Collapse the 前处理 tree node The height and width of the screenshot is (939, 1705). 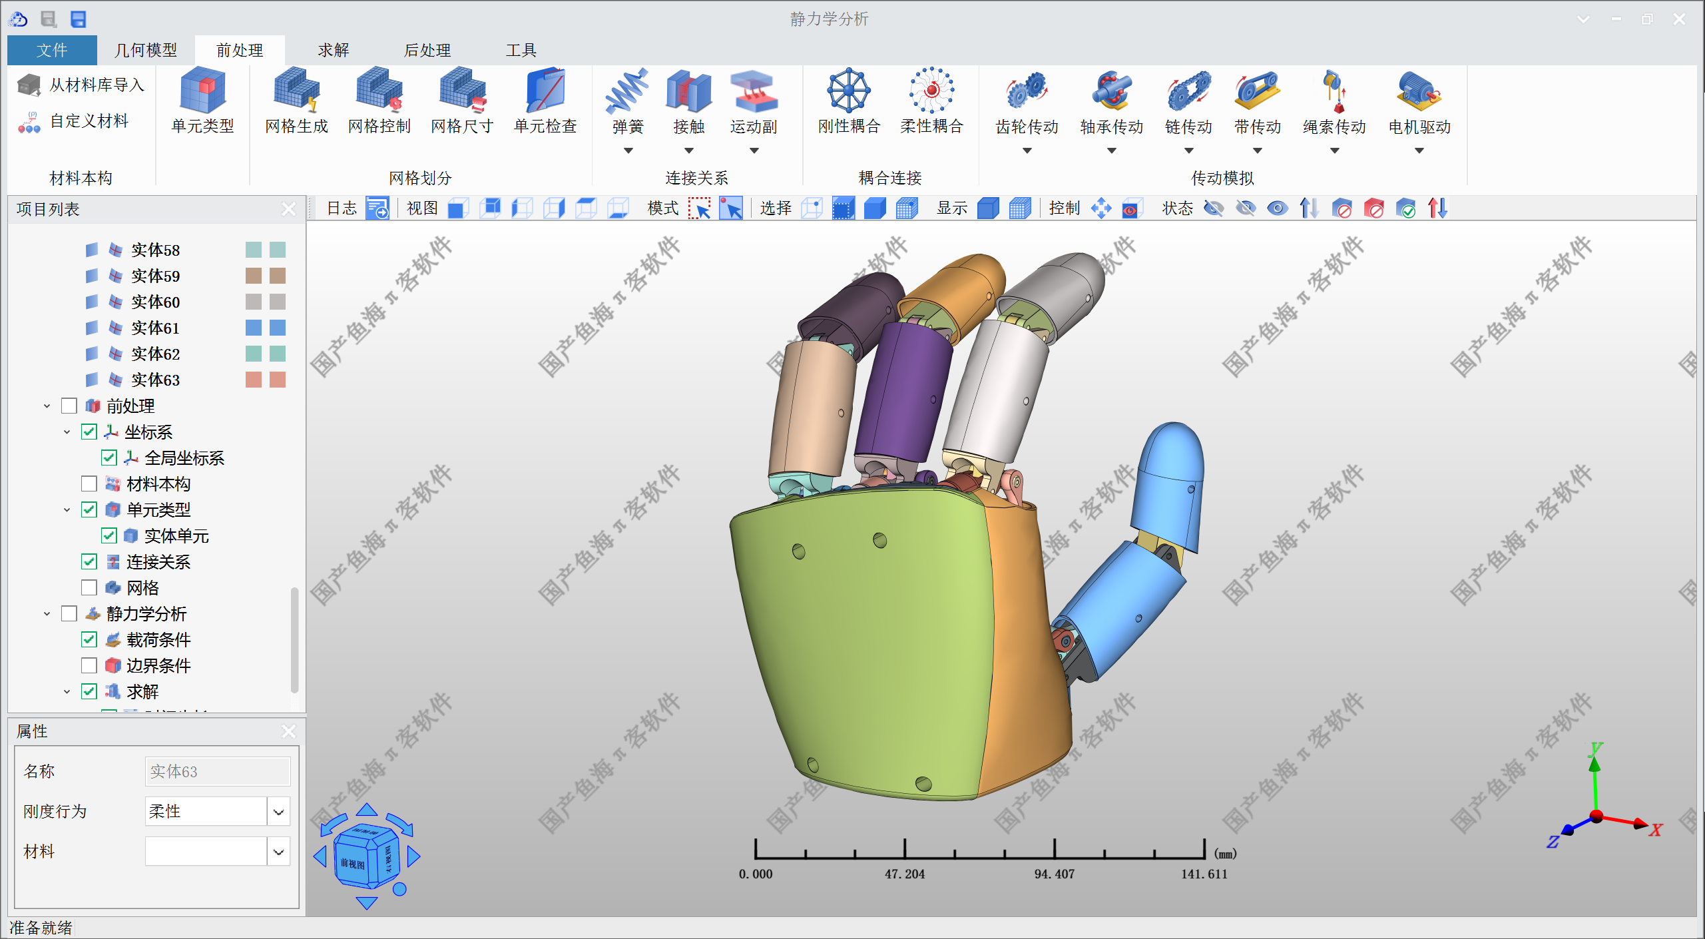point(47,406)
